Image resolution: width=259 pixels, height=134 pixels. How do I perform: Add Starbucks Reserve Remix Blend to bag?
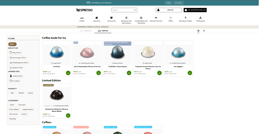[x=68, y=115]
